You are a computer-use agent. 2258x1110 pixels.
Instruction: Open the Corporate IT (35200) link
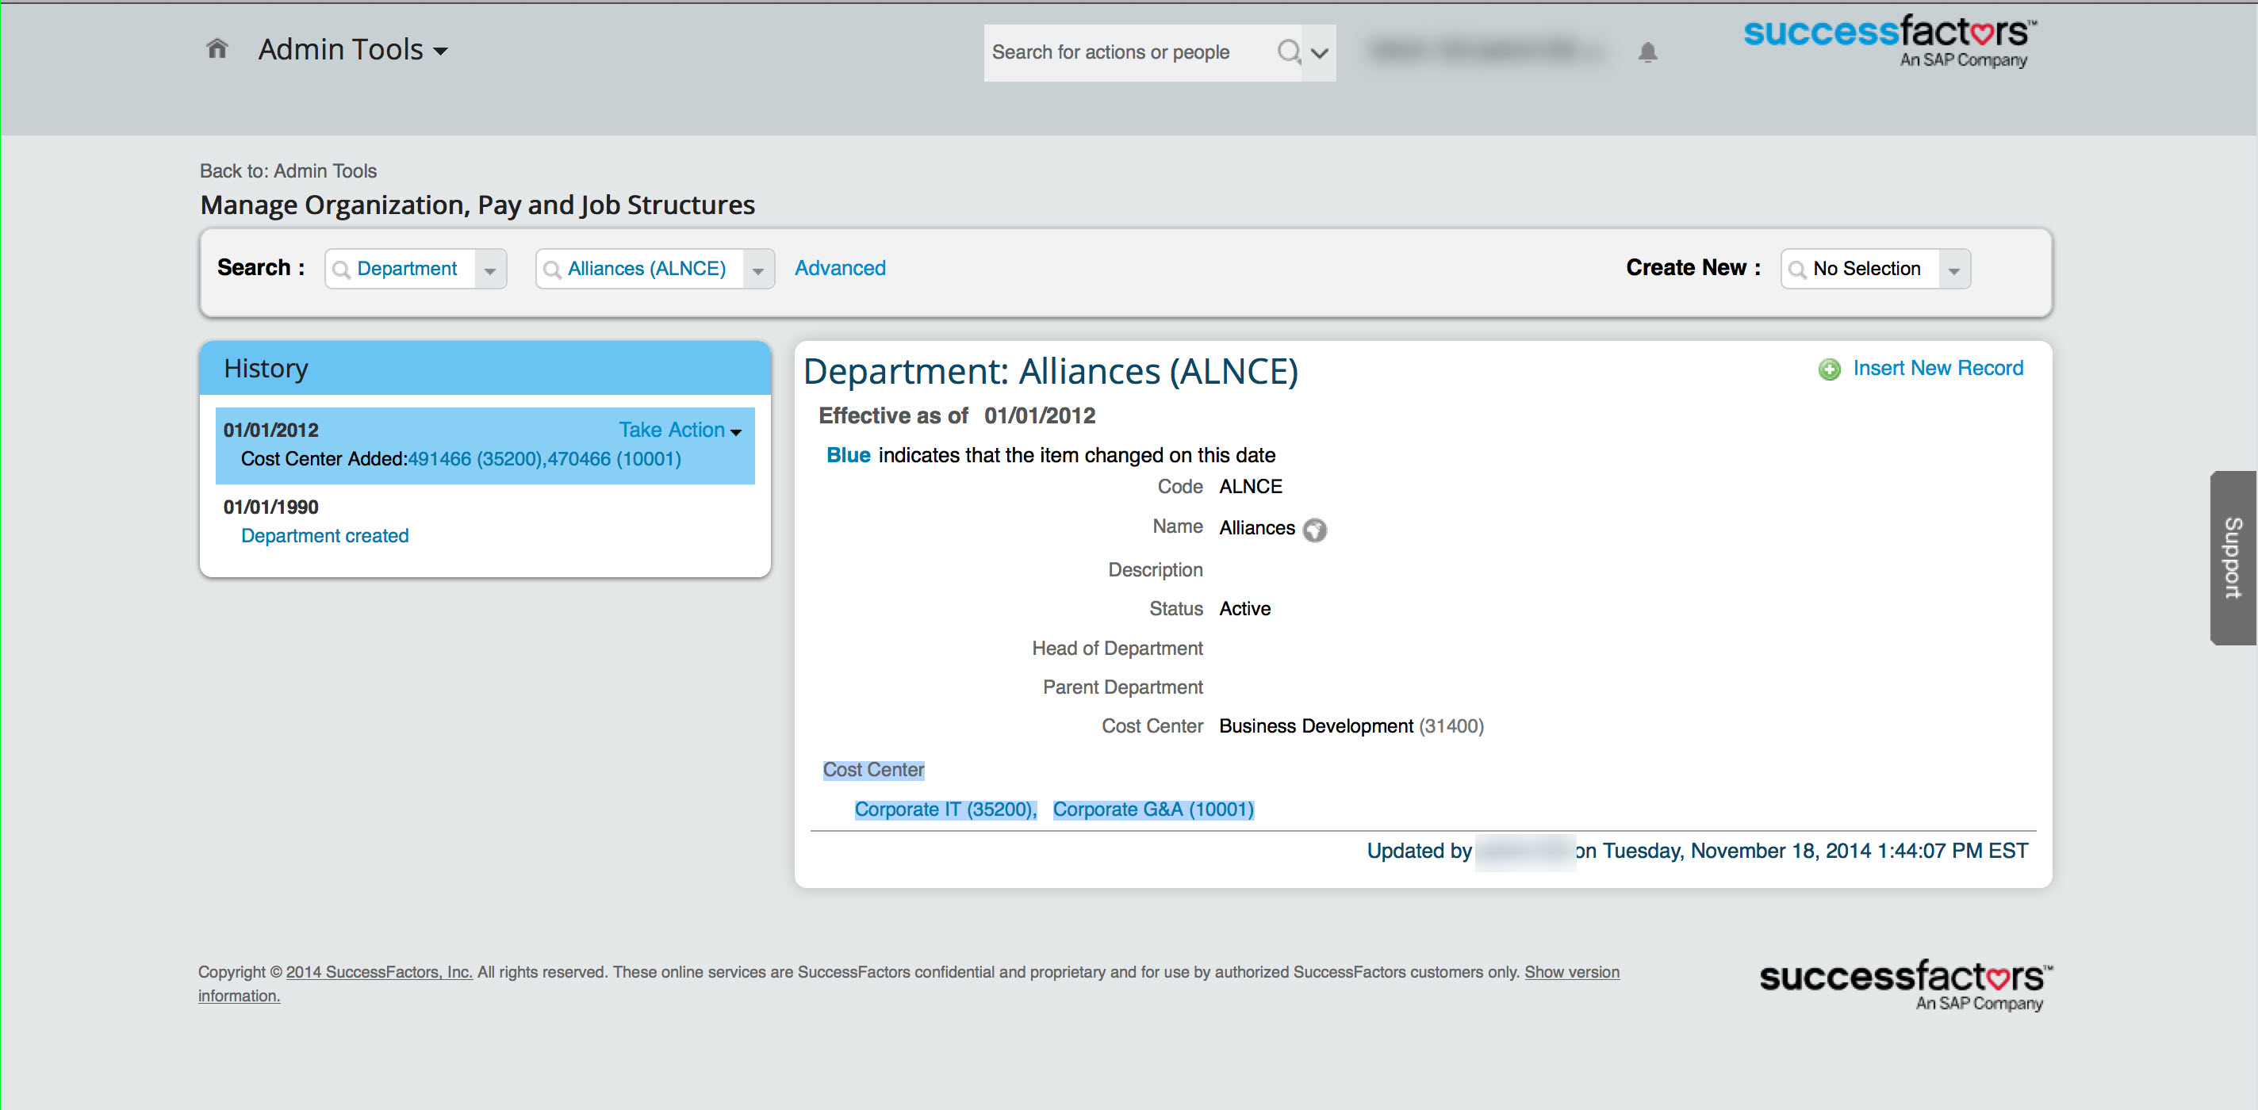click(x=945, y=810)
